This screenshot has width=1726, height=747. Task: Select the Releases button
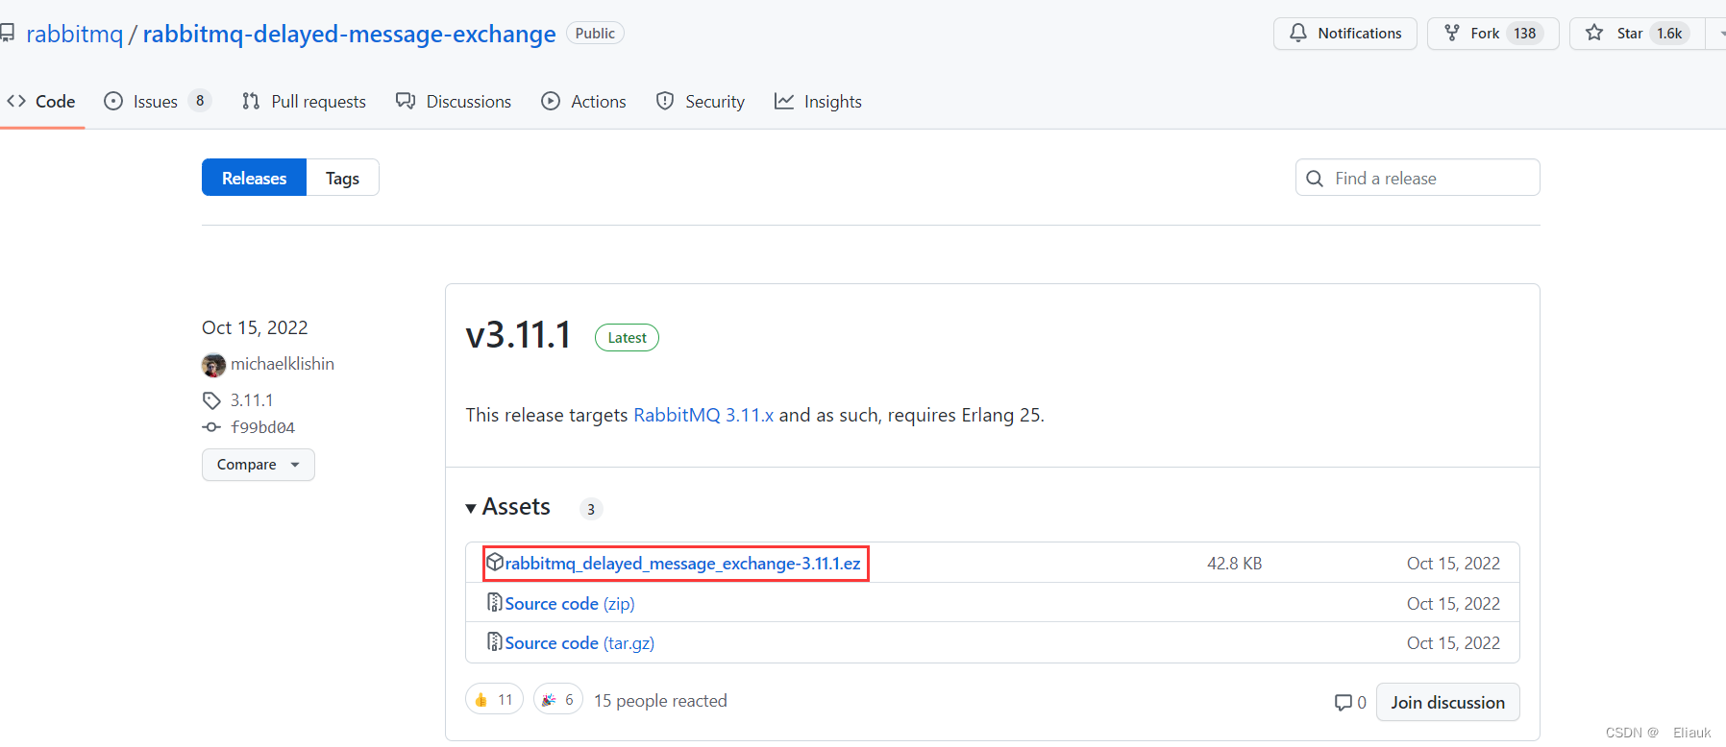click(254, 178)
